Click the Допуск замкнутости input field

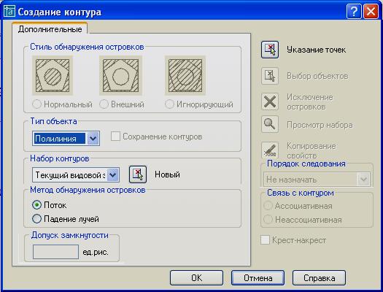pyautogui.click(x=55, y=252)
